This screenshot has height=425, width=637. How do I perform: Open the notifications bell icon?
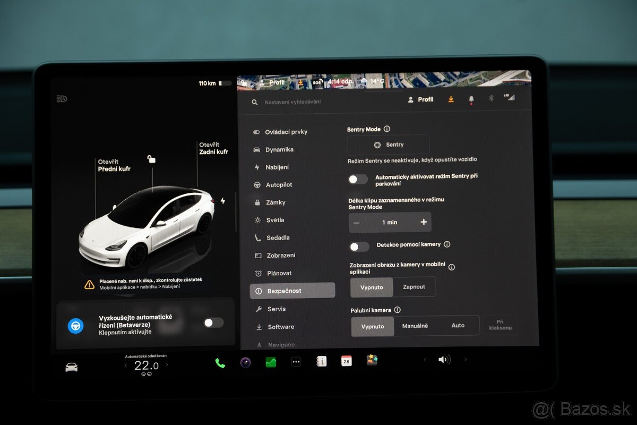[470, 99]
